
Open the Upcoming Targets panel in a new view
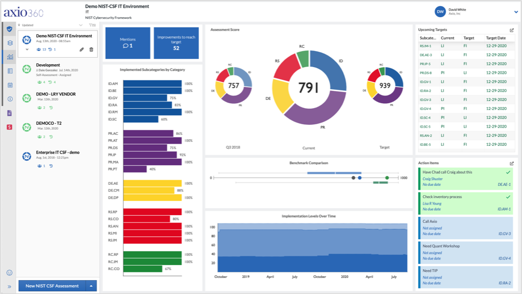coord(511,30)
